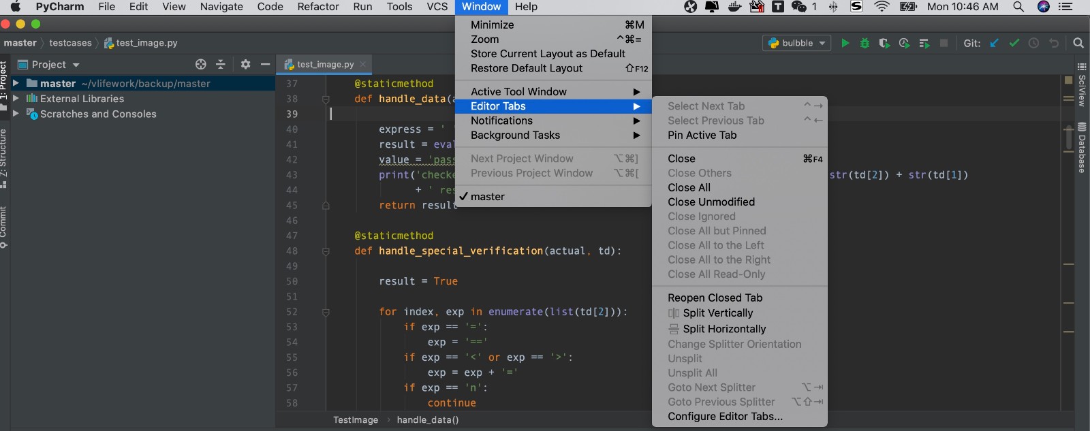Choose Reopen Closed Tab

coord(739,298)
